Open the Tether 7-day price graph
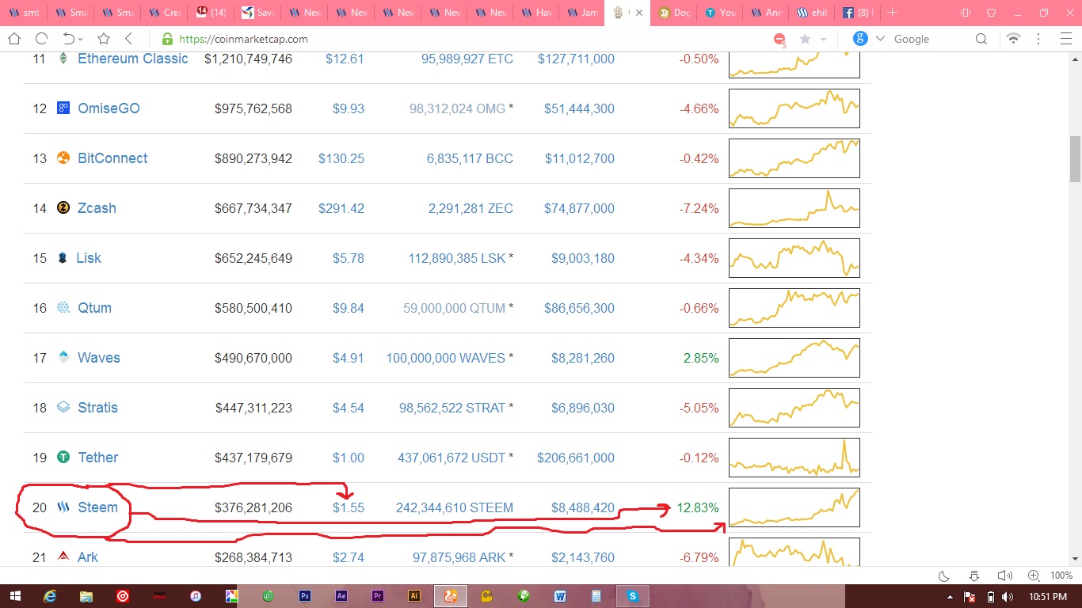The height and width of the screenshot is (608, 1082). [x=794, y=457]
